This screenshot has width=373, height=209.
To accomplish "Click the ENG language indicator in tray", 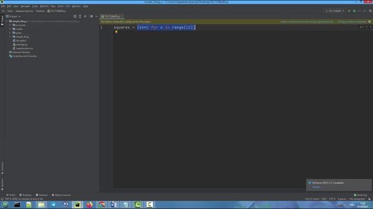I will pos(352,205).
